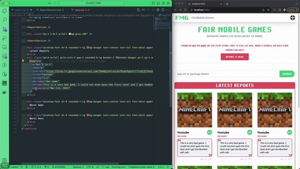Click open changes icon in editor toolbar
This screenshot has height=169, width=300.
(x=138, y=10)
